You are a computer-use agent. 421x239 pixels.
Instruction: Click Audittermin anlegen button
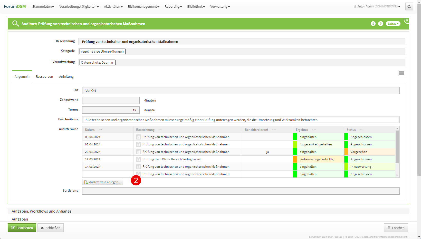click(x=103, y=182)
